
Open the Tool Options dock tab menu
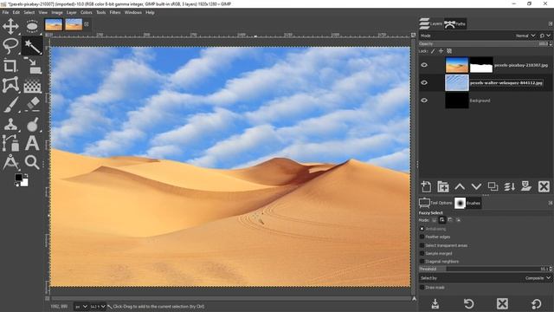tap(551, 203)
